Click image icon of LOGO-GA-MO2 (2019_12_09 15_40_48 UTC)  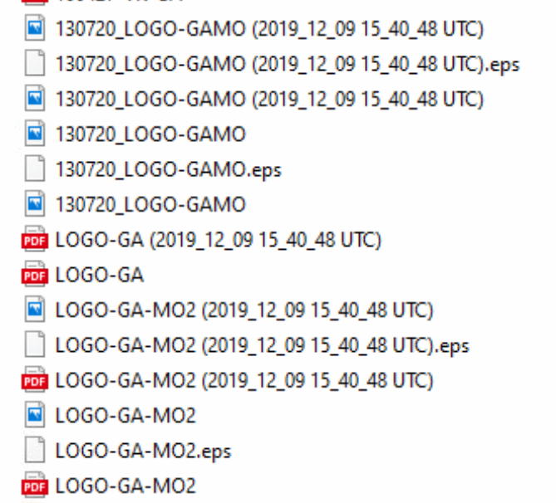35,310
